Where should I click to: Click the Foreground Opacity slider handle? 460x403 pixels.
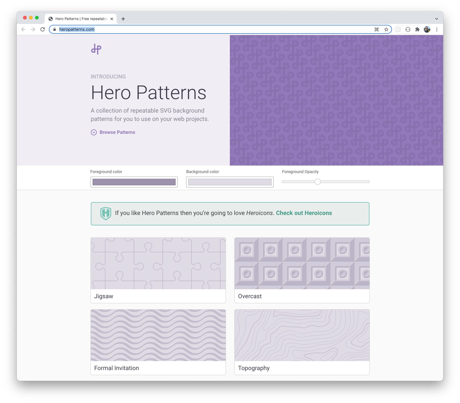point(318,182)
